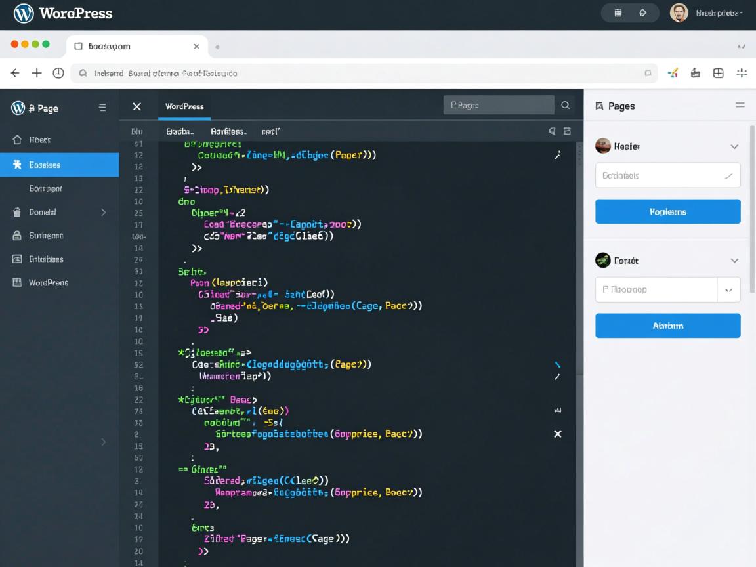Click the Pages search input field

[x=499, y=105]
